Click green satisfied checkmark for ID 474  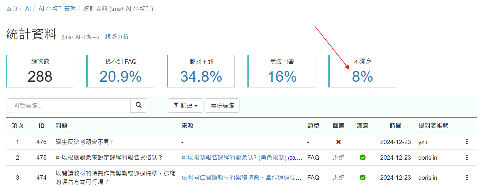pyautogui.click(x=362, y=178)
